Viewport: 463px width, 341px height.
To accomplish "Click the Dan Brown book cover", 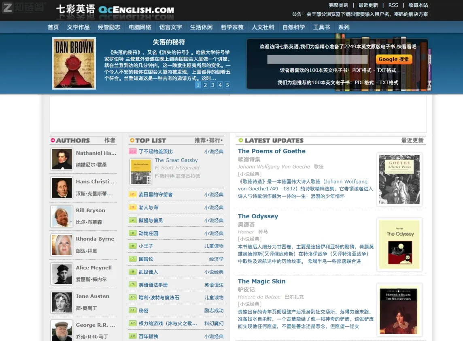I will tap(74, 63).
